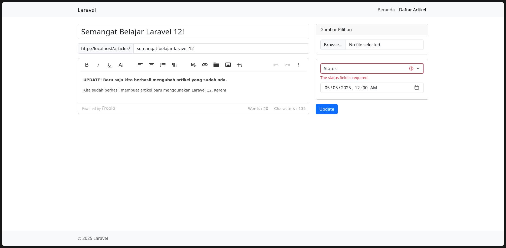Screen dimensions: 506x248
Task: Click the 'Words : 20' counter
Action: 258,109
